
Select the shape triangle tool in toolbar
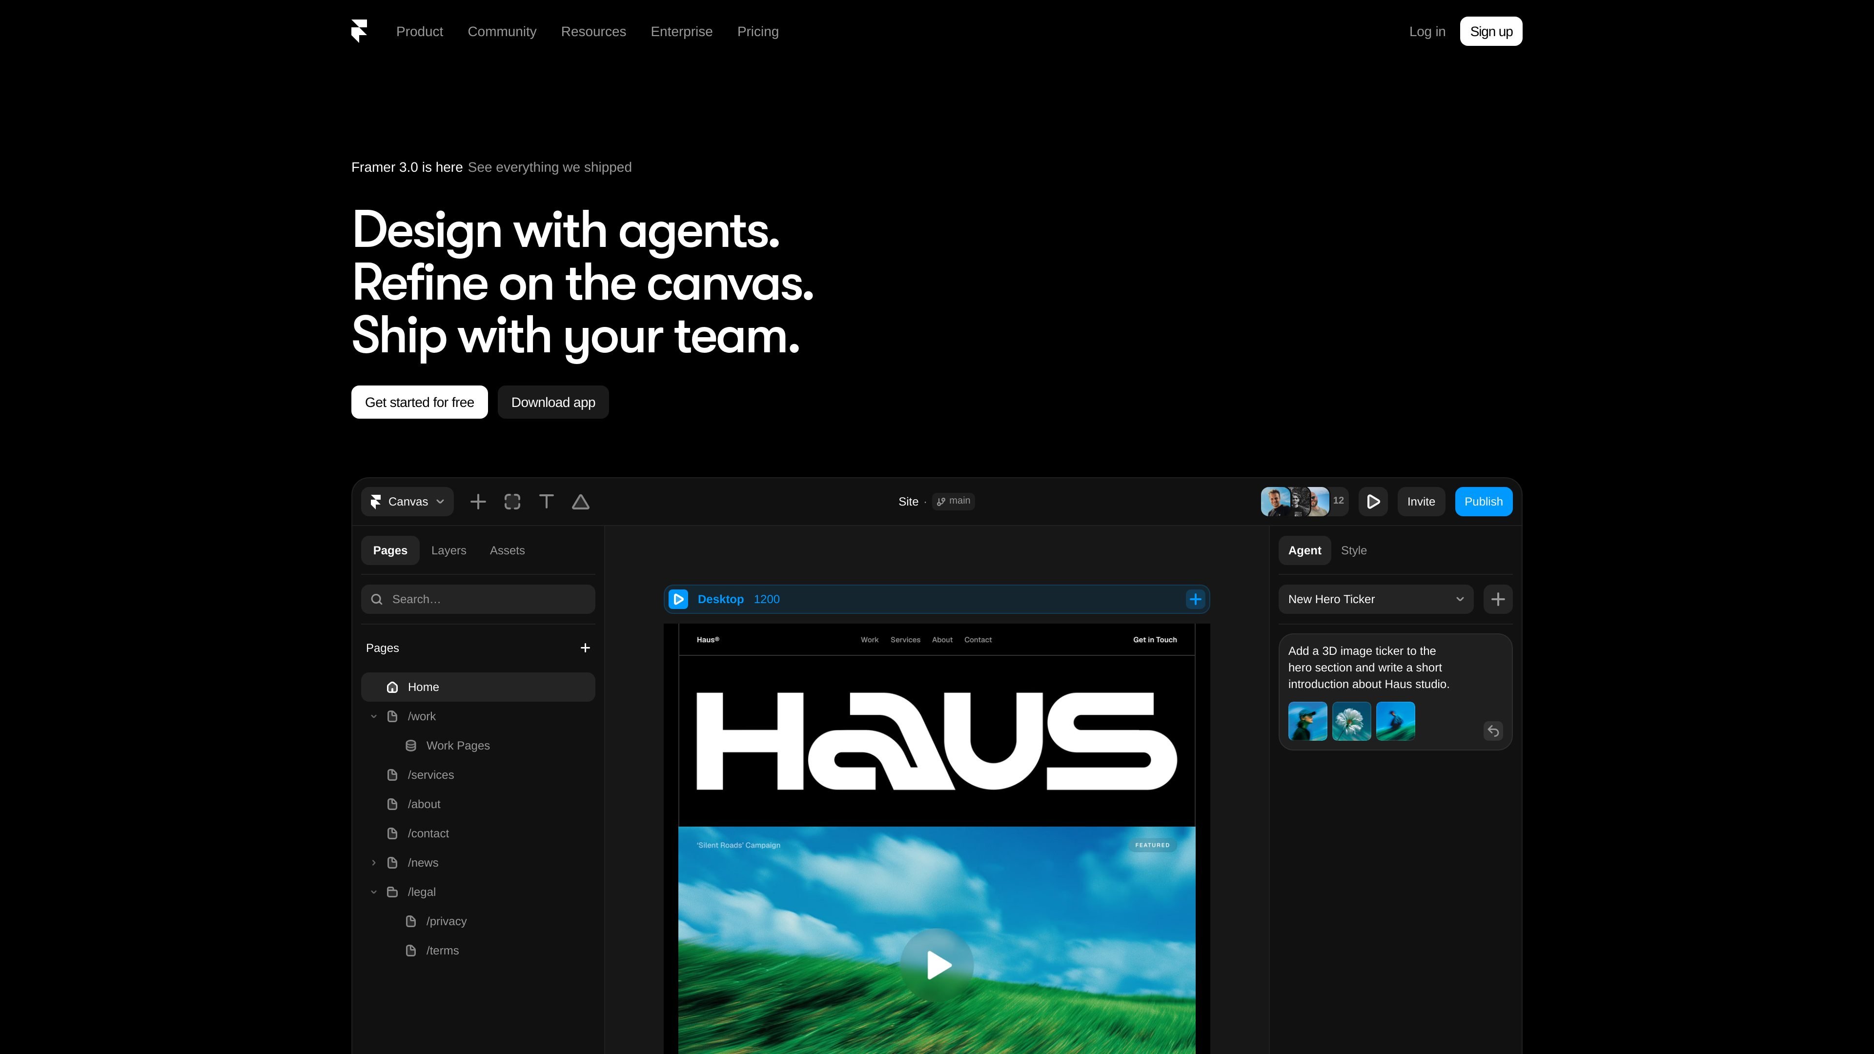pyautogui.click(x=581, y=502)
